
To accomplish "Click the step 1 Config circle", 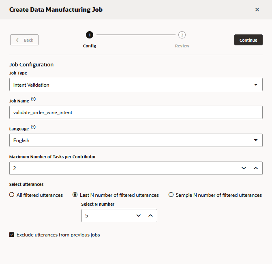I will (x=90, y=35).
